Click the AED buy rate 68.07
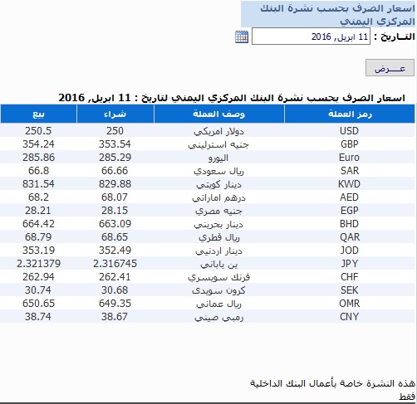 point(115,197)
